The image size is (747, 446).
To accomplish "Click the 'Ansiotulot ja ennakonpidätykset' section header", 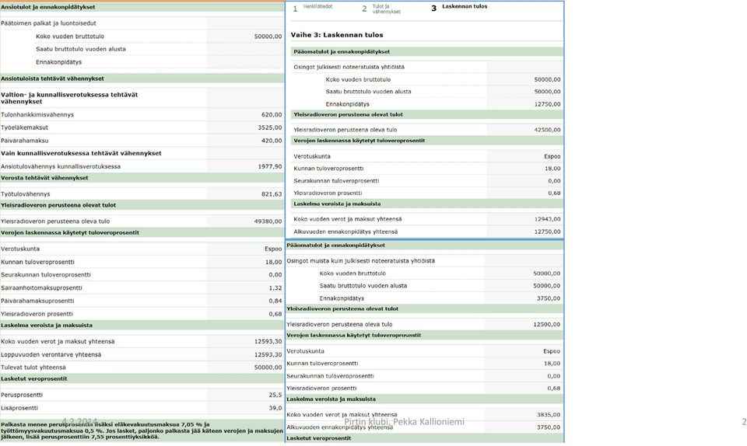I will [142, 7].
